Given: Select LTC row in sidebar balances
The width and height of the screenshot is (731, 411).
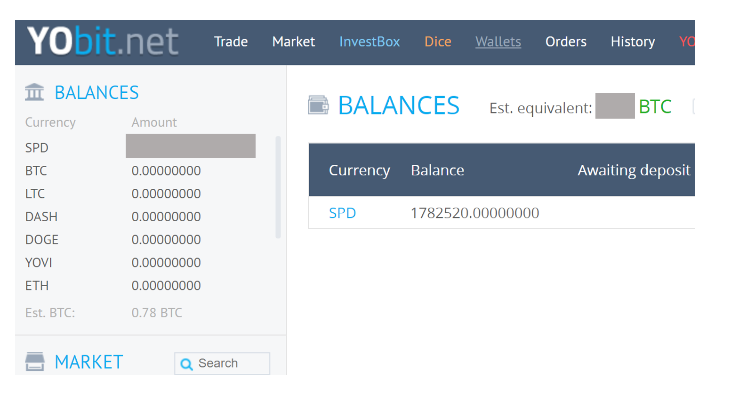Looking at the screenshot, I should click(x=113, y=193).
